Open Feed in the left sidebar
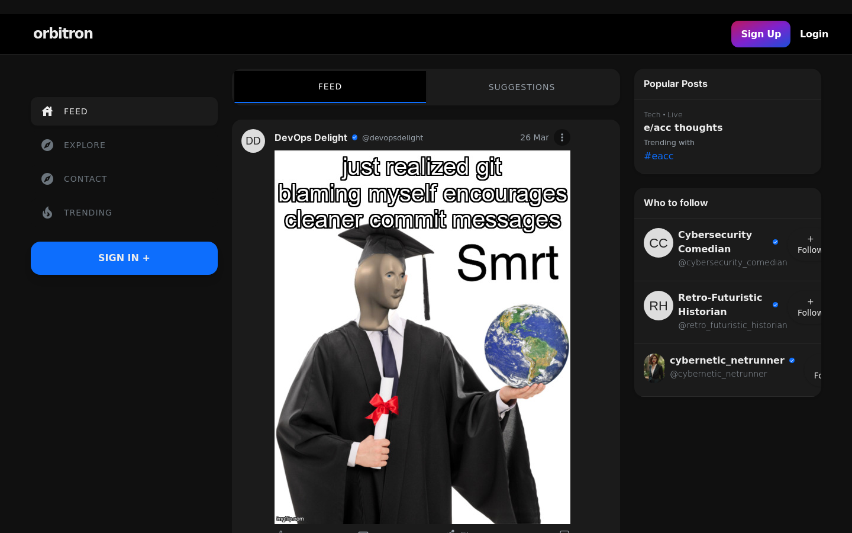The height and width of the screenshot is (533, 852). point(124,111)
